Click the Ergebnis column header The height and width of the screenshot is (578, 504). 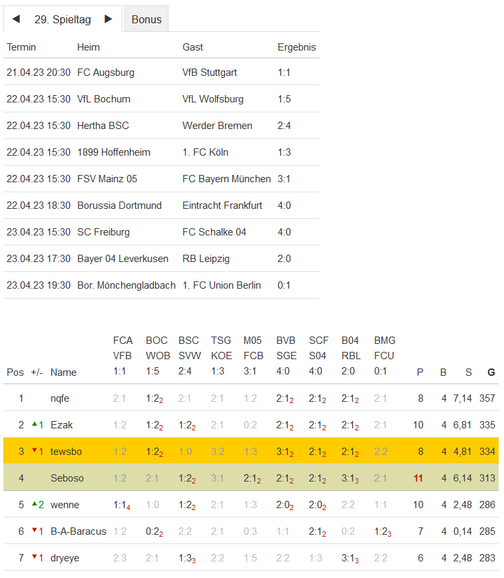point(296,47)
